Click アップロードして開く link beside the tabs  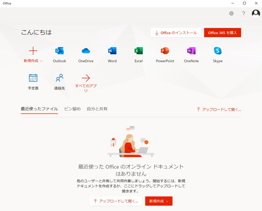coord(219,109)
